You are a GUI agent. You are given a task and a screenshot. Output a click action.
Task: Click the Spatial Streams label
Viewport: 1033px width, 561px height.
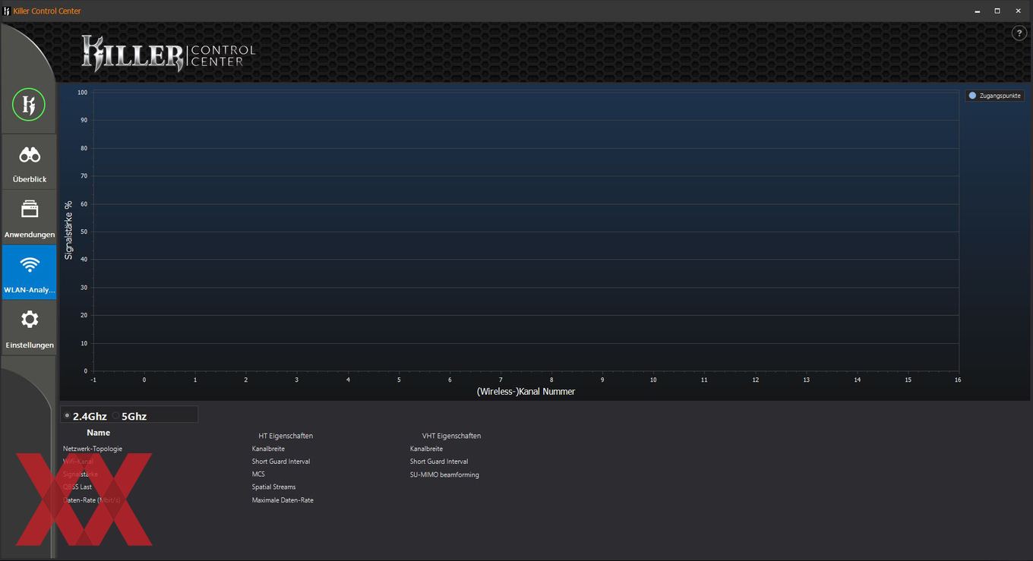[x=273, y=487]
